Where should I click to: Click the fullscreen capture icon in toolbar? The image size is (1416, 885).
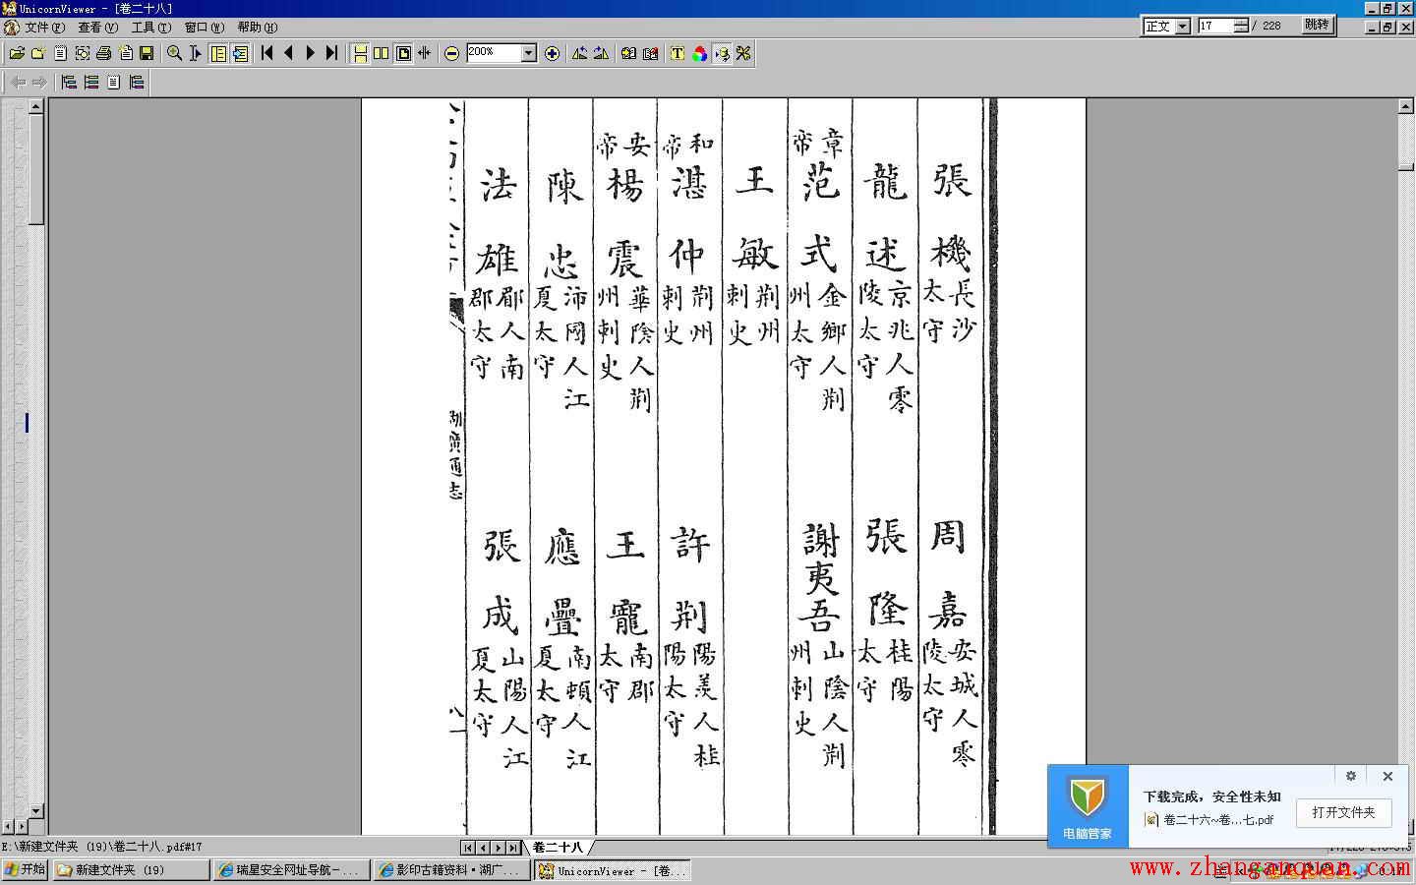click(82, 53)
